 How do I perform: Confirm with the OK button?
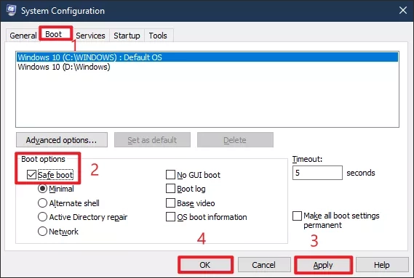click(205, 264)
